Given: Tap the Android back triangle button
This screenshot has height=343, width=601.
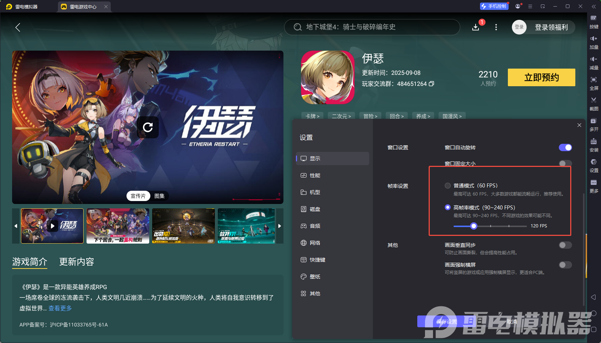Looking at the screenshot, I should (x=593, y=297).
